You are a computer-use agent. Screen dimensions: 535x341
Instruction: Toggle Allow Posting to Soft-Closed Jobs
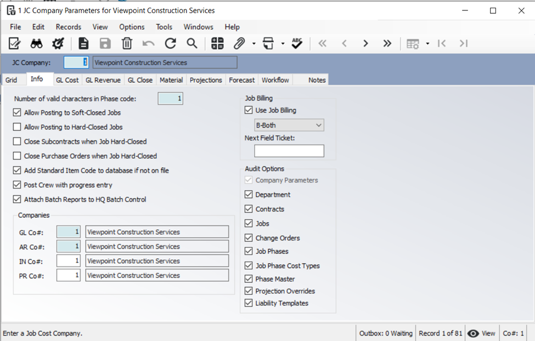pyautogui.click(x=16, y=112)
